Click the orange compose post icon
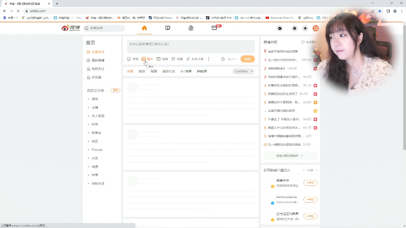Image resolution: width=406 pixels, height=228 pixels. [x=315, y=28]
